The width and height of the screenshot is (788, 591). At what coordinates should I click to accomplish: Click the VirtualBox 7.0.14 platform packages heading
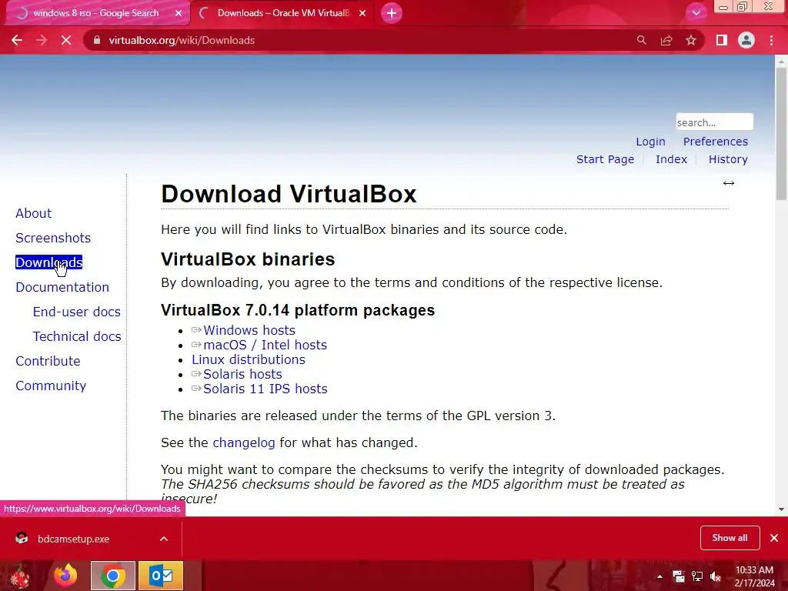[298, 310]
